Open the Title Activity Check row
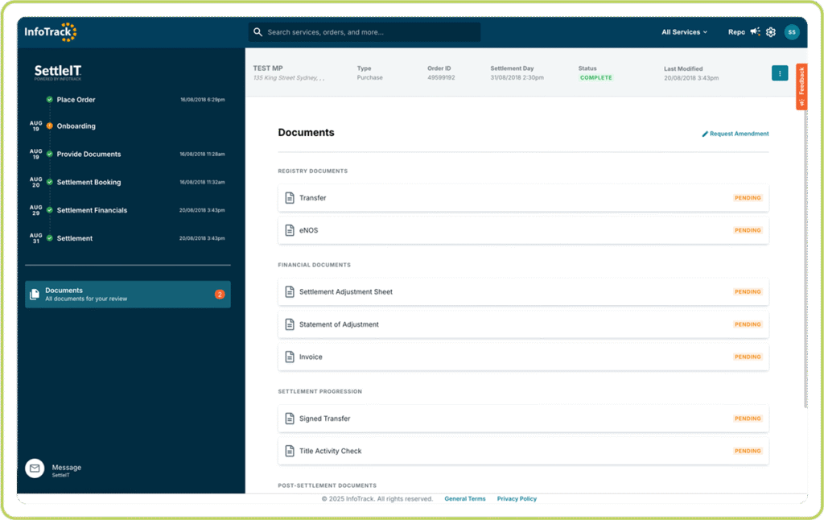824x520 pixels. (523, 451)
